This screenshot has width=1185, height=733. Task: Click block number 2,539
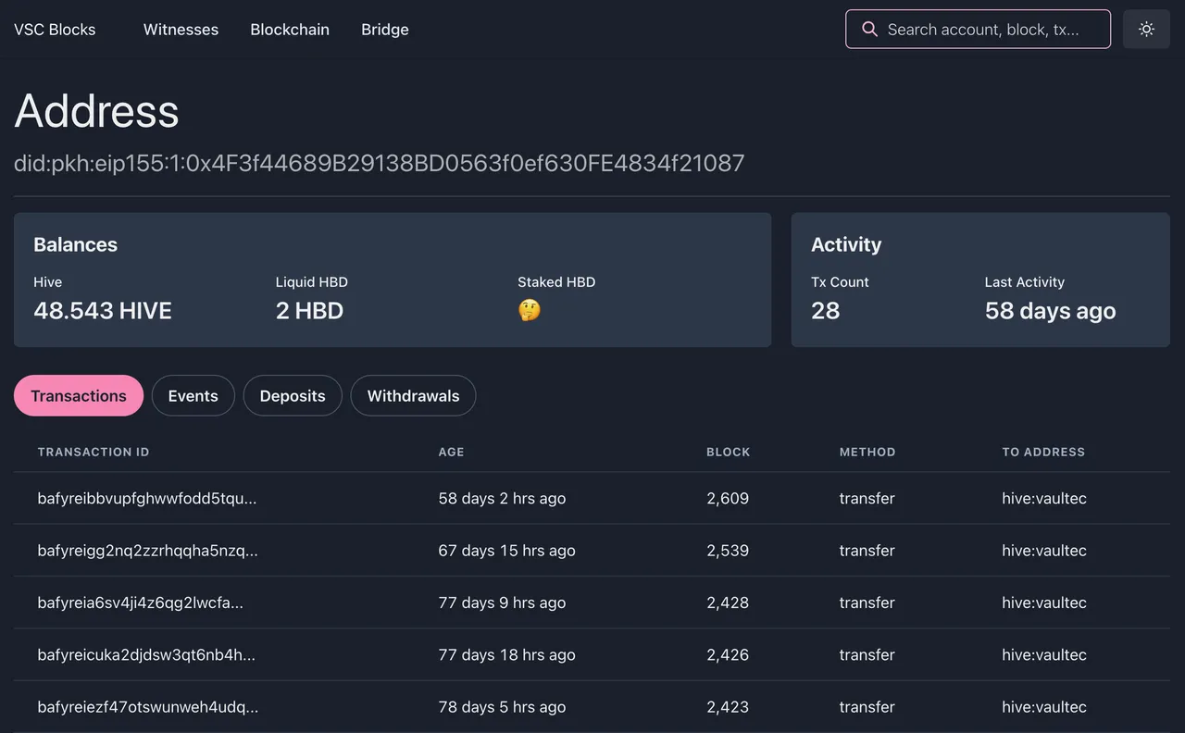coord(728,550)
